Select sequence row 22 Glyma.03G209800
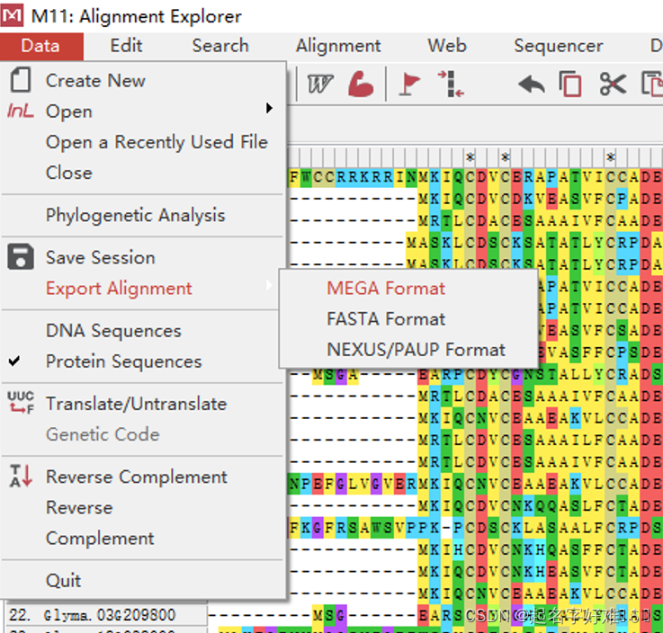Image resolution: width=663 pixels, height=633 pixels. [106, 615]
